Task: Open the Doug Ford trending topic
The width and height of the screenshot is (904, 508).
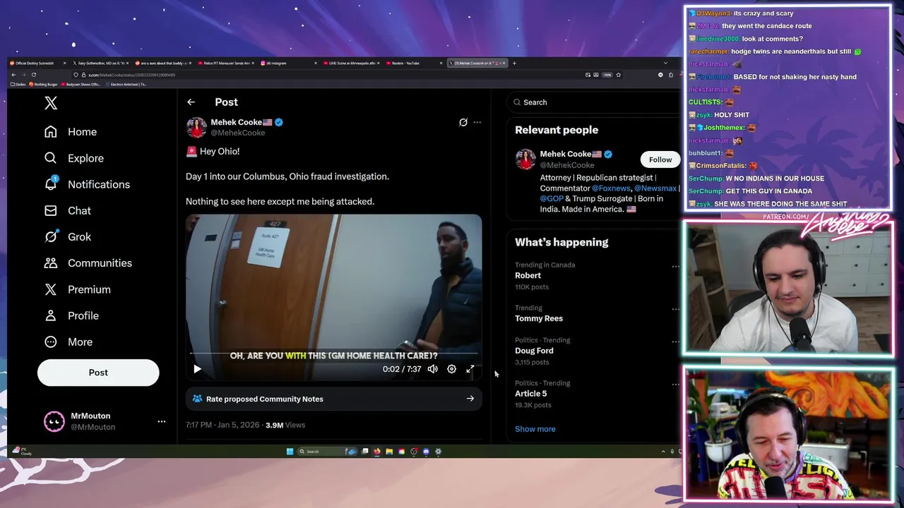Action: pos(534,351)
